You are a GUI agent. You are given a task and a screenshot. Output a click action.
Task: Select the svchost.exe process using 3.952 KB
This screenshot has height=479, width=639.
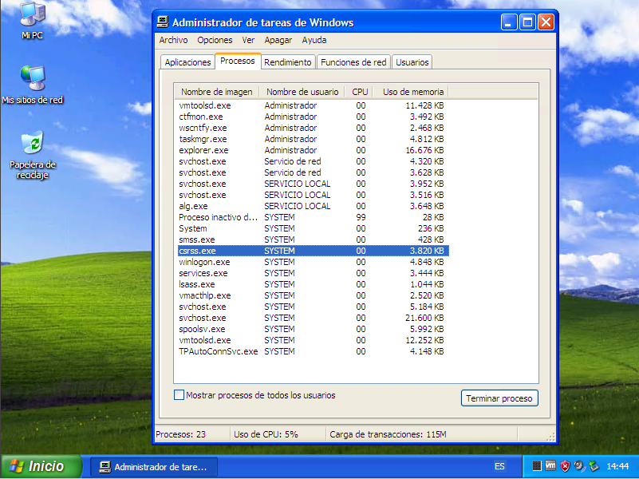[313, 184]
